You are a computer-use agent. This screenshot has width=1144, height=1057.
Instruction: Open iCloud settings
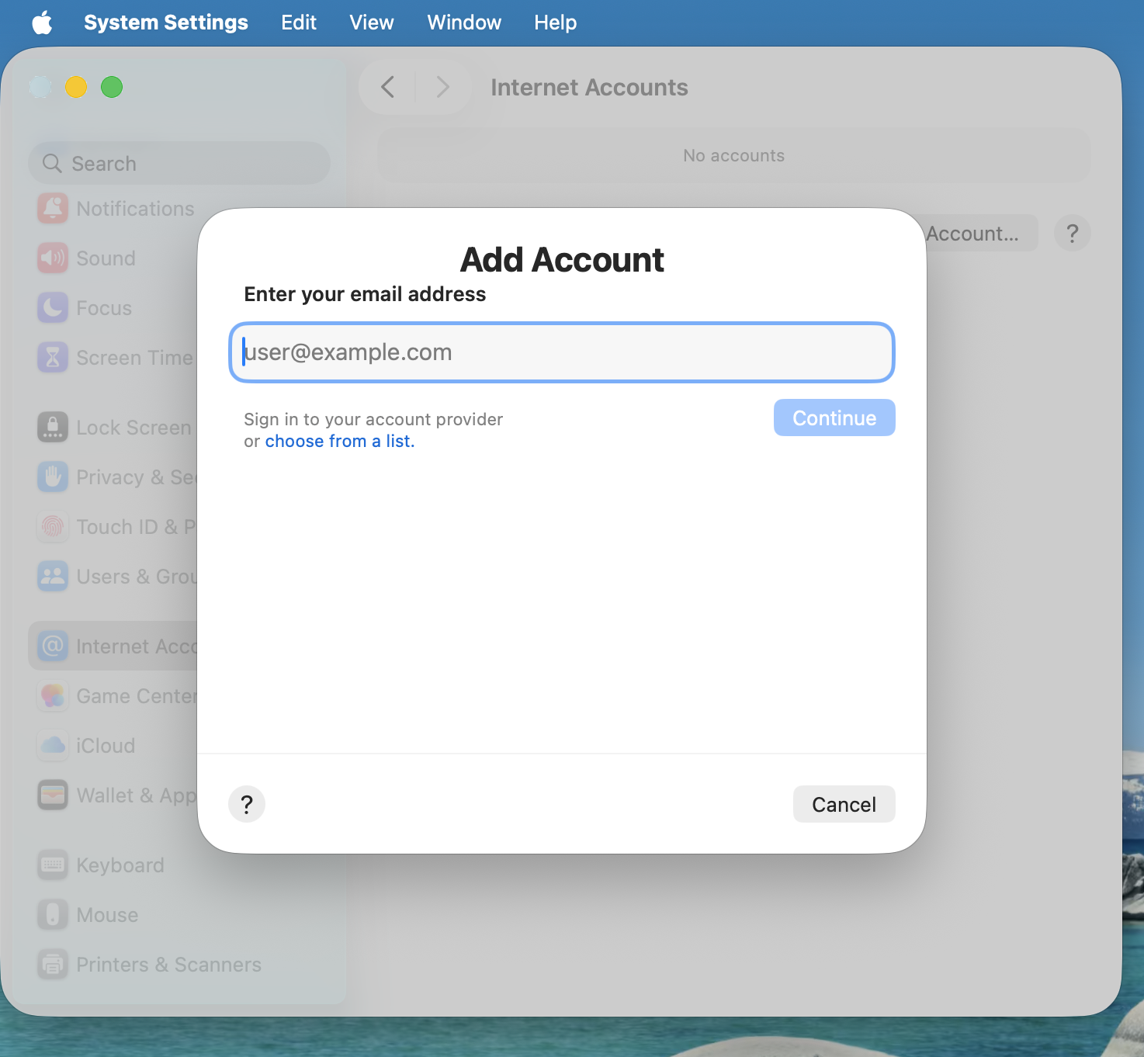(105, 745)
